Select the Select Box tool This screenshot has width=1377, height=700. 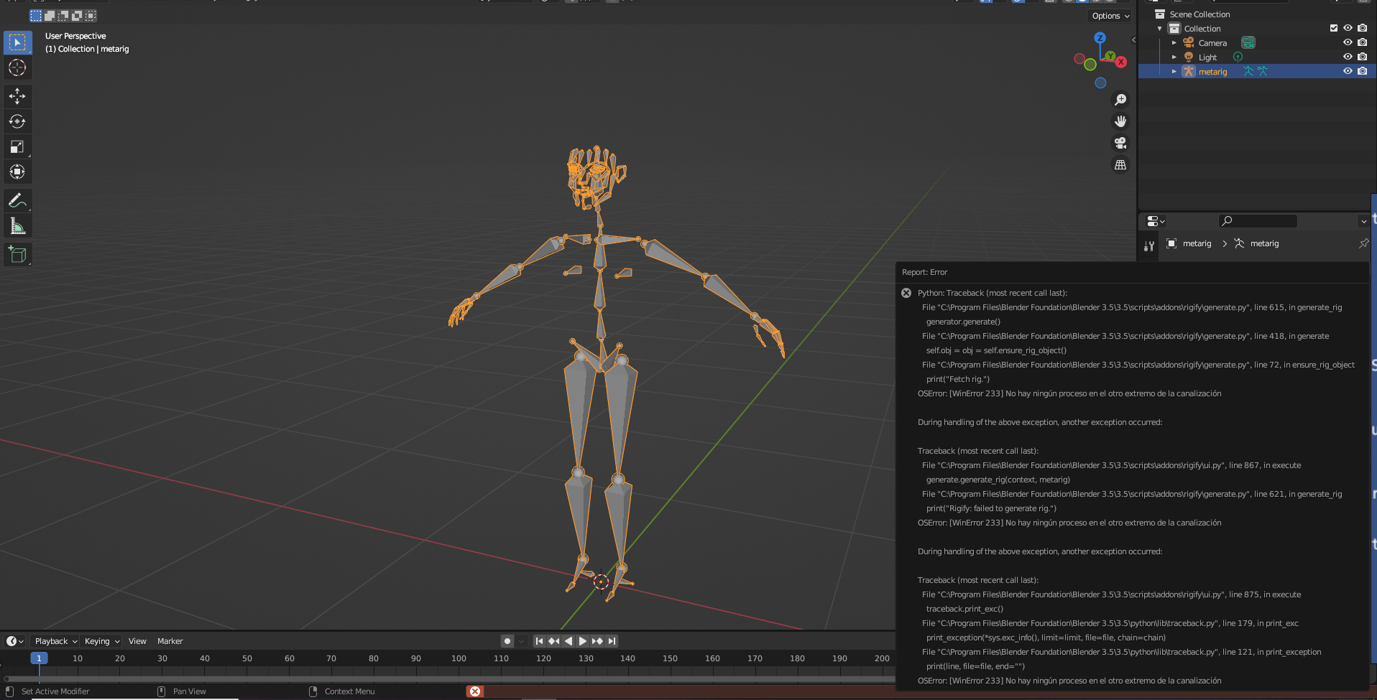(17, 42)
